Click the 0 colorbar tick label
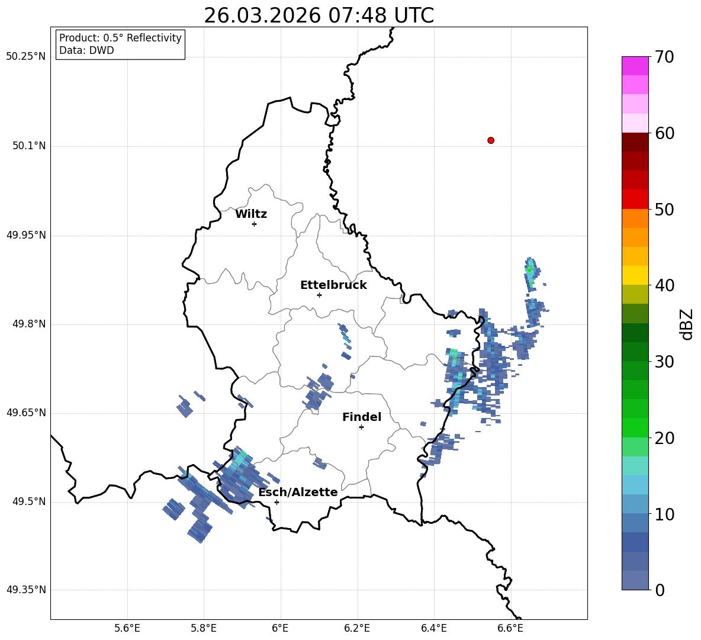701x640 pixels. click(660, 590)
